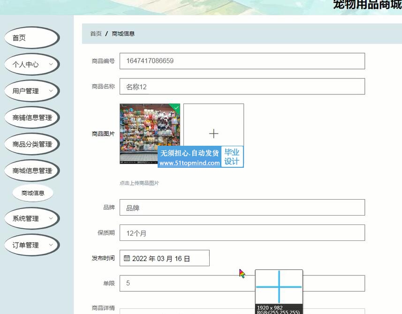This screenshot has width=402, height=314.
Task: Focus the 商品编号 input field
Action: 242,61
